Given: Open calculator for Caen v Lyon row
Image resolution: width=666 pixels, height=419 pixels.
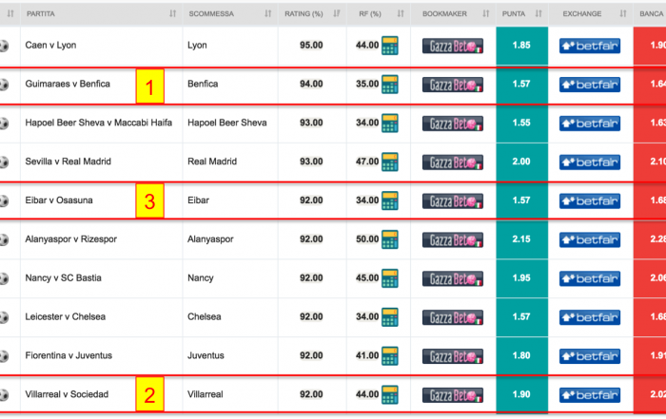Looking at the screenshot, I should (389, 46).
